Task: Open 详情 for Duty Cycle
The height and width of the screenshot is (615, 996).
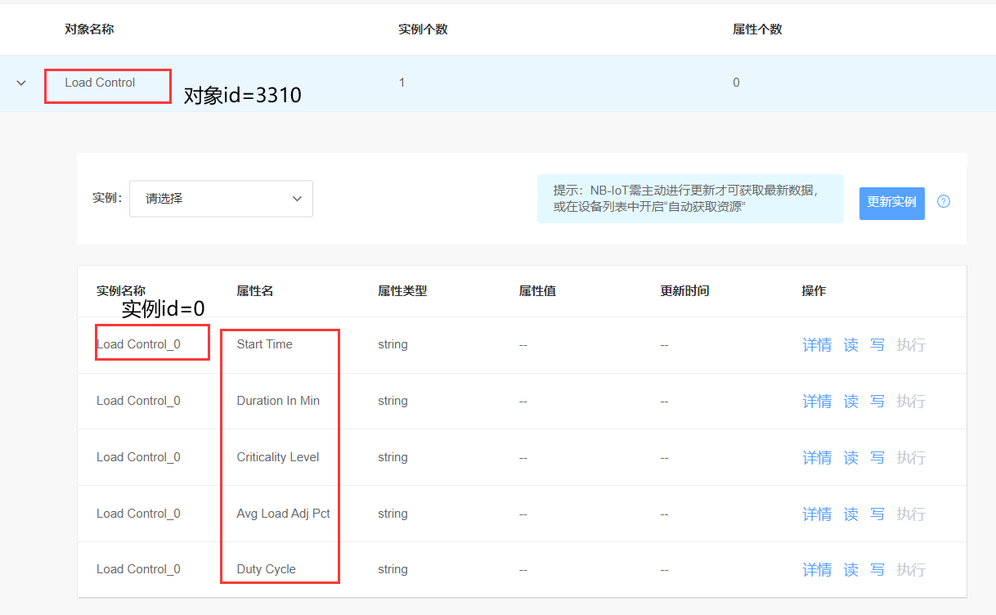Action: tap(817, 570)
